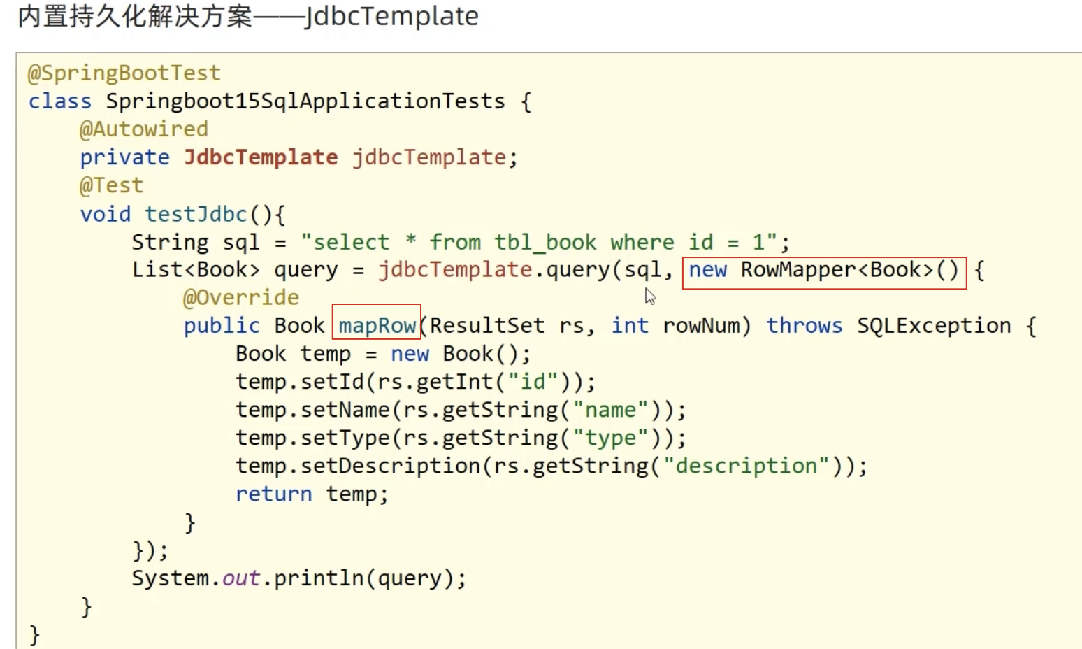Click class name Springboot15SqlApplicationTests

[x=305, y=101]
